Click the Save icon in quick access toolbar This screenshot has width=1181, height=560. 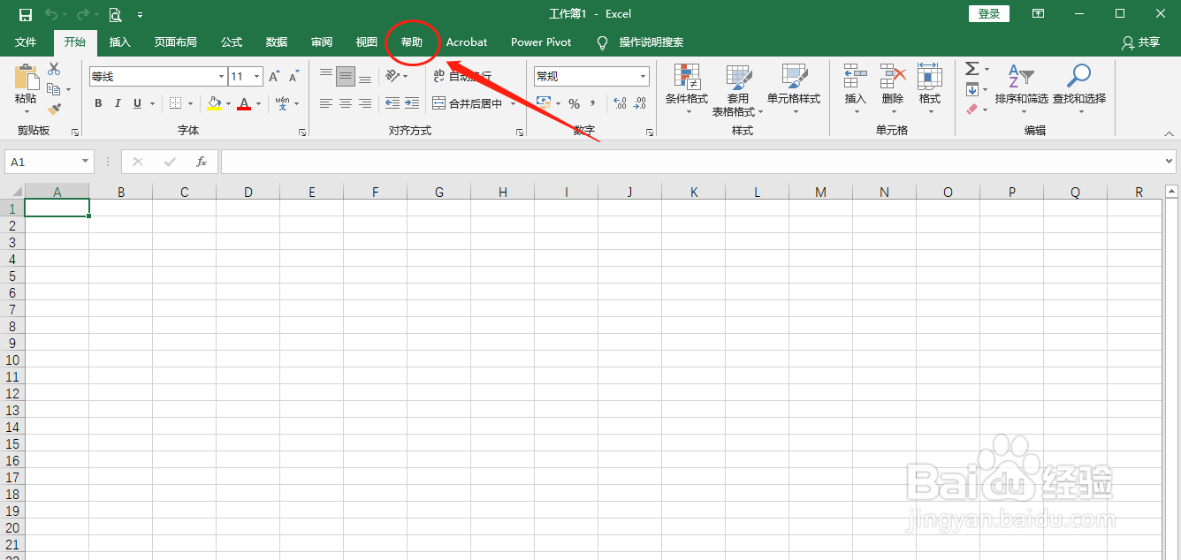tap(26, 14)
